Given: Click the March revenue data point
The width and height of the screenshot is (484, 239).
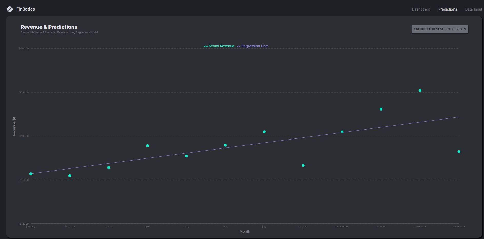Looking at the screenshot, I should (x=108, y=168).
